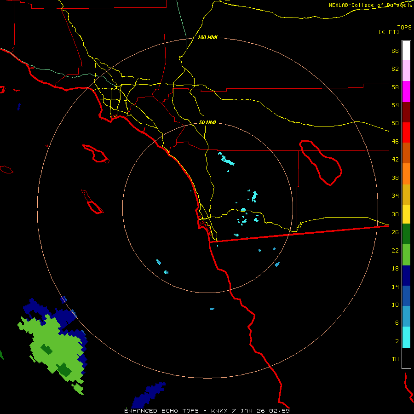Click the '26' legend scale value

pyautogui.click(x=395, y=232)
